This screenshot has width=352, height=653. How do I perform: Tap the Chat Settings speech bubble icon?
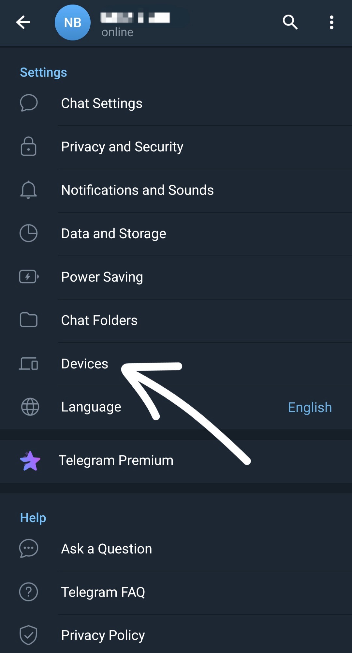point(29,103)
